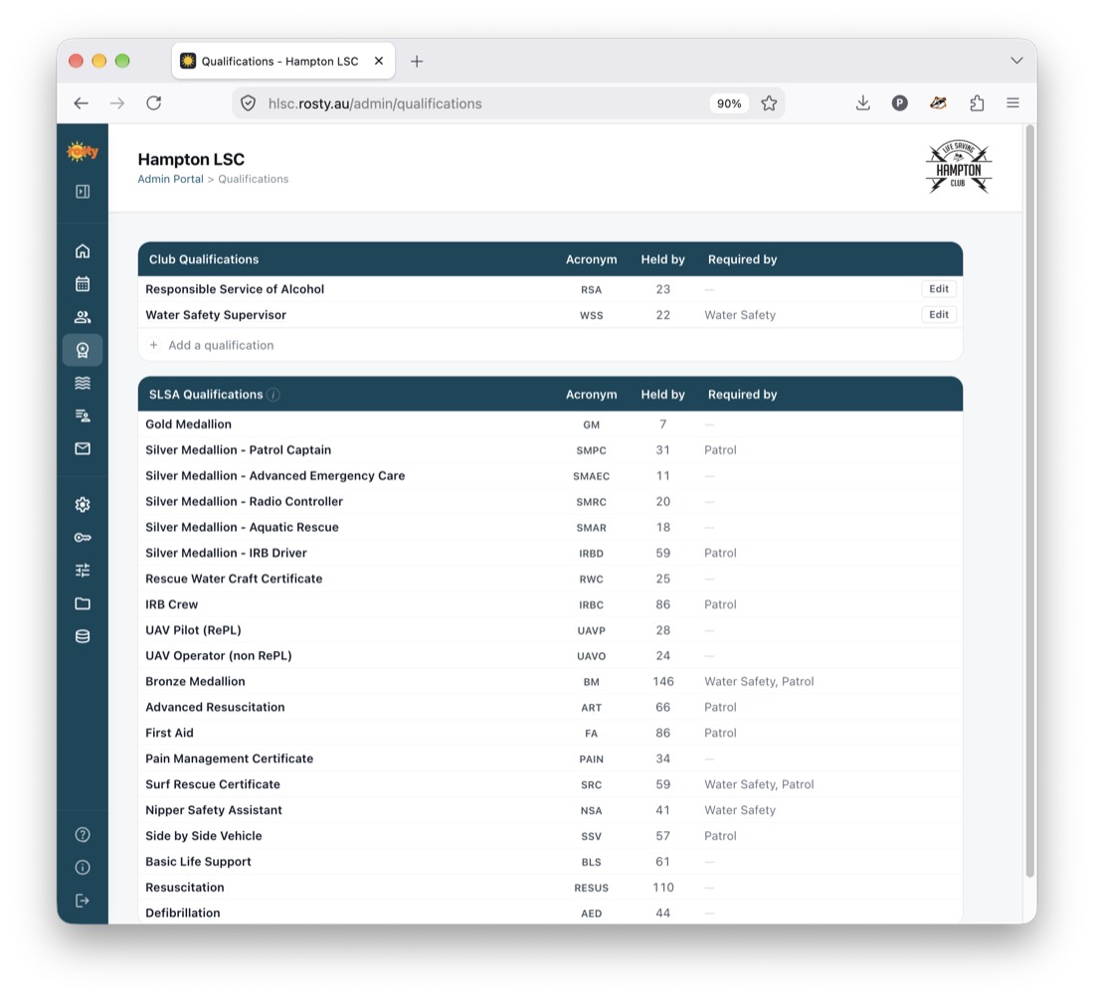1094x999 pixels.
Task: Follow the Admin Portal breadcrumb link
Action: [x=170, y=179]
